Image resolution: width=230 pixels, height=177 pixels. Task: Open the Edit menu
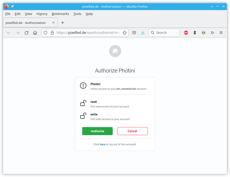coord(18,14)
